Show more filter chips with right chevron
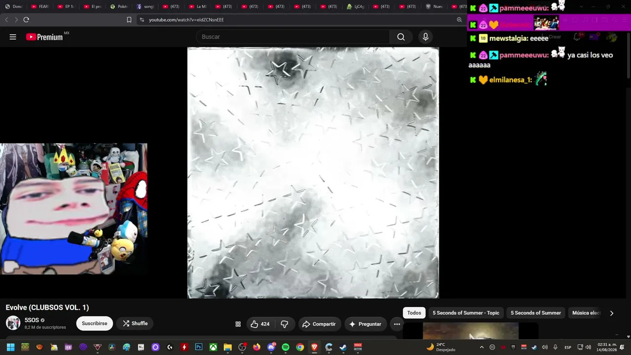The height and width of the screenshot is (355, 631). point(612,313)
